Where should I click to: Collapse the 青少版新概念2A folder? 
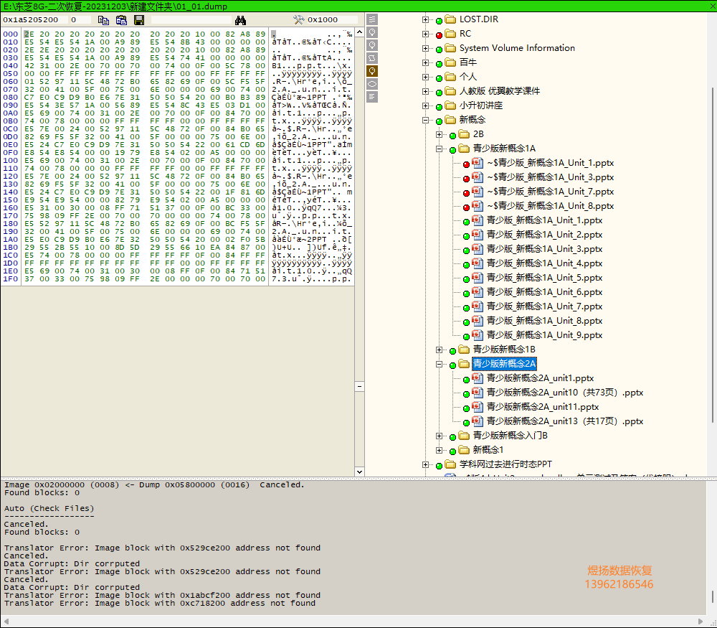pyautogui.click(x=440, y=365)
